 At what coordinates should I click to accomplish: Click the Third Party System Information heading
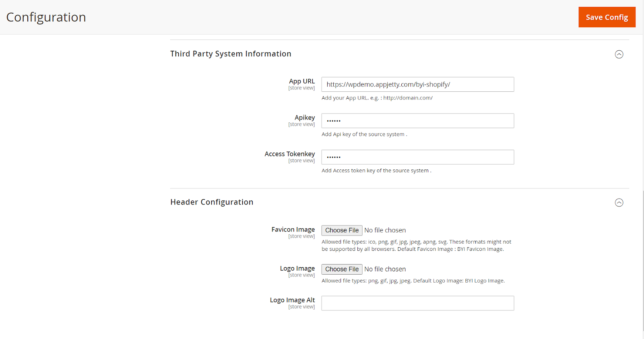[x=231, y=54]
